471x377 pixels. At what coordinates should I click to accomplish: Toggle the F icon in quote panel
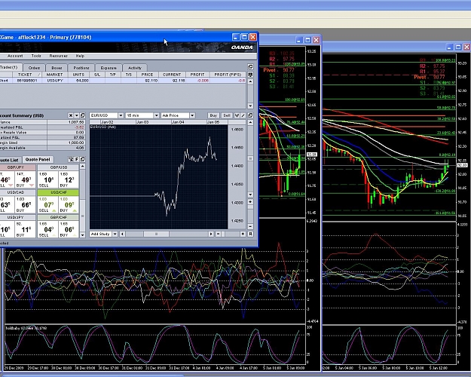point(77,159)
